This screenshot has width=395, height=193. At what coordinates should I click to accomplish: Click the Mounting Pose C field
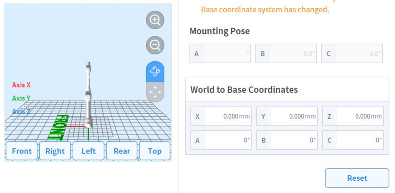(358, 54)
